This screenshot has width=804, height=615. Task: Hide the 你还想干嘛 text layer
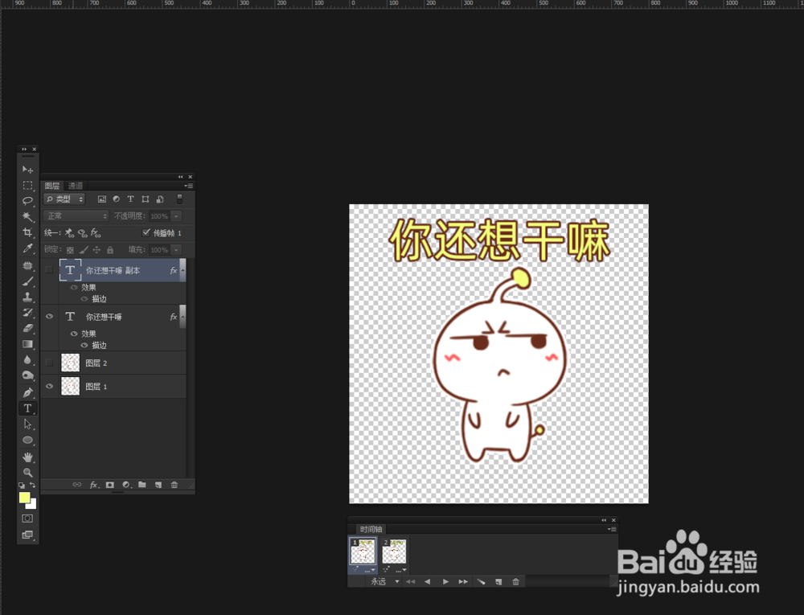[49, 316]
